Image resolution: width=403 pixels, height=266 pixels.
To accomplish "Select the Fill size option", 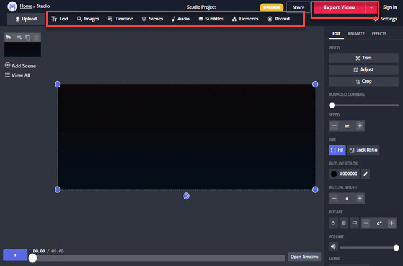I will click(x=337, y=150).
